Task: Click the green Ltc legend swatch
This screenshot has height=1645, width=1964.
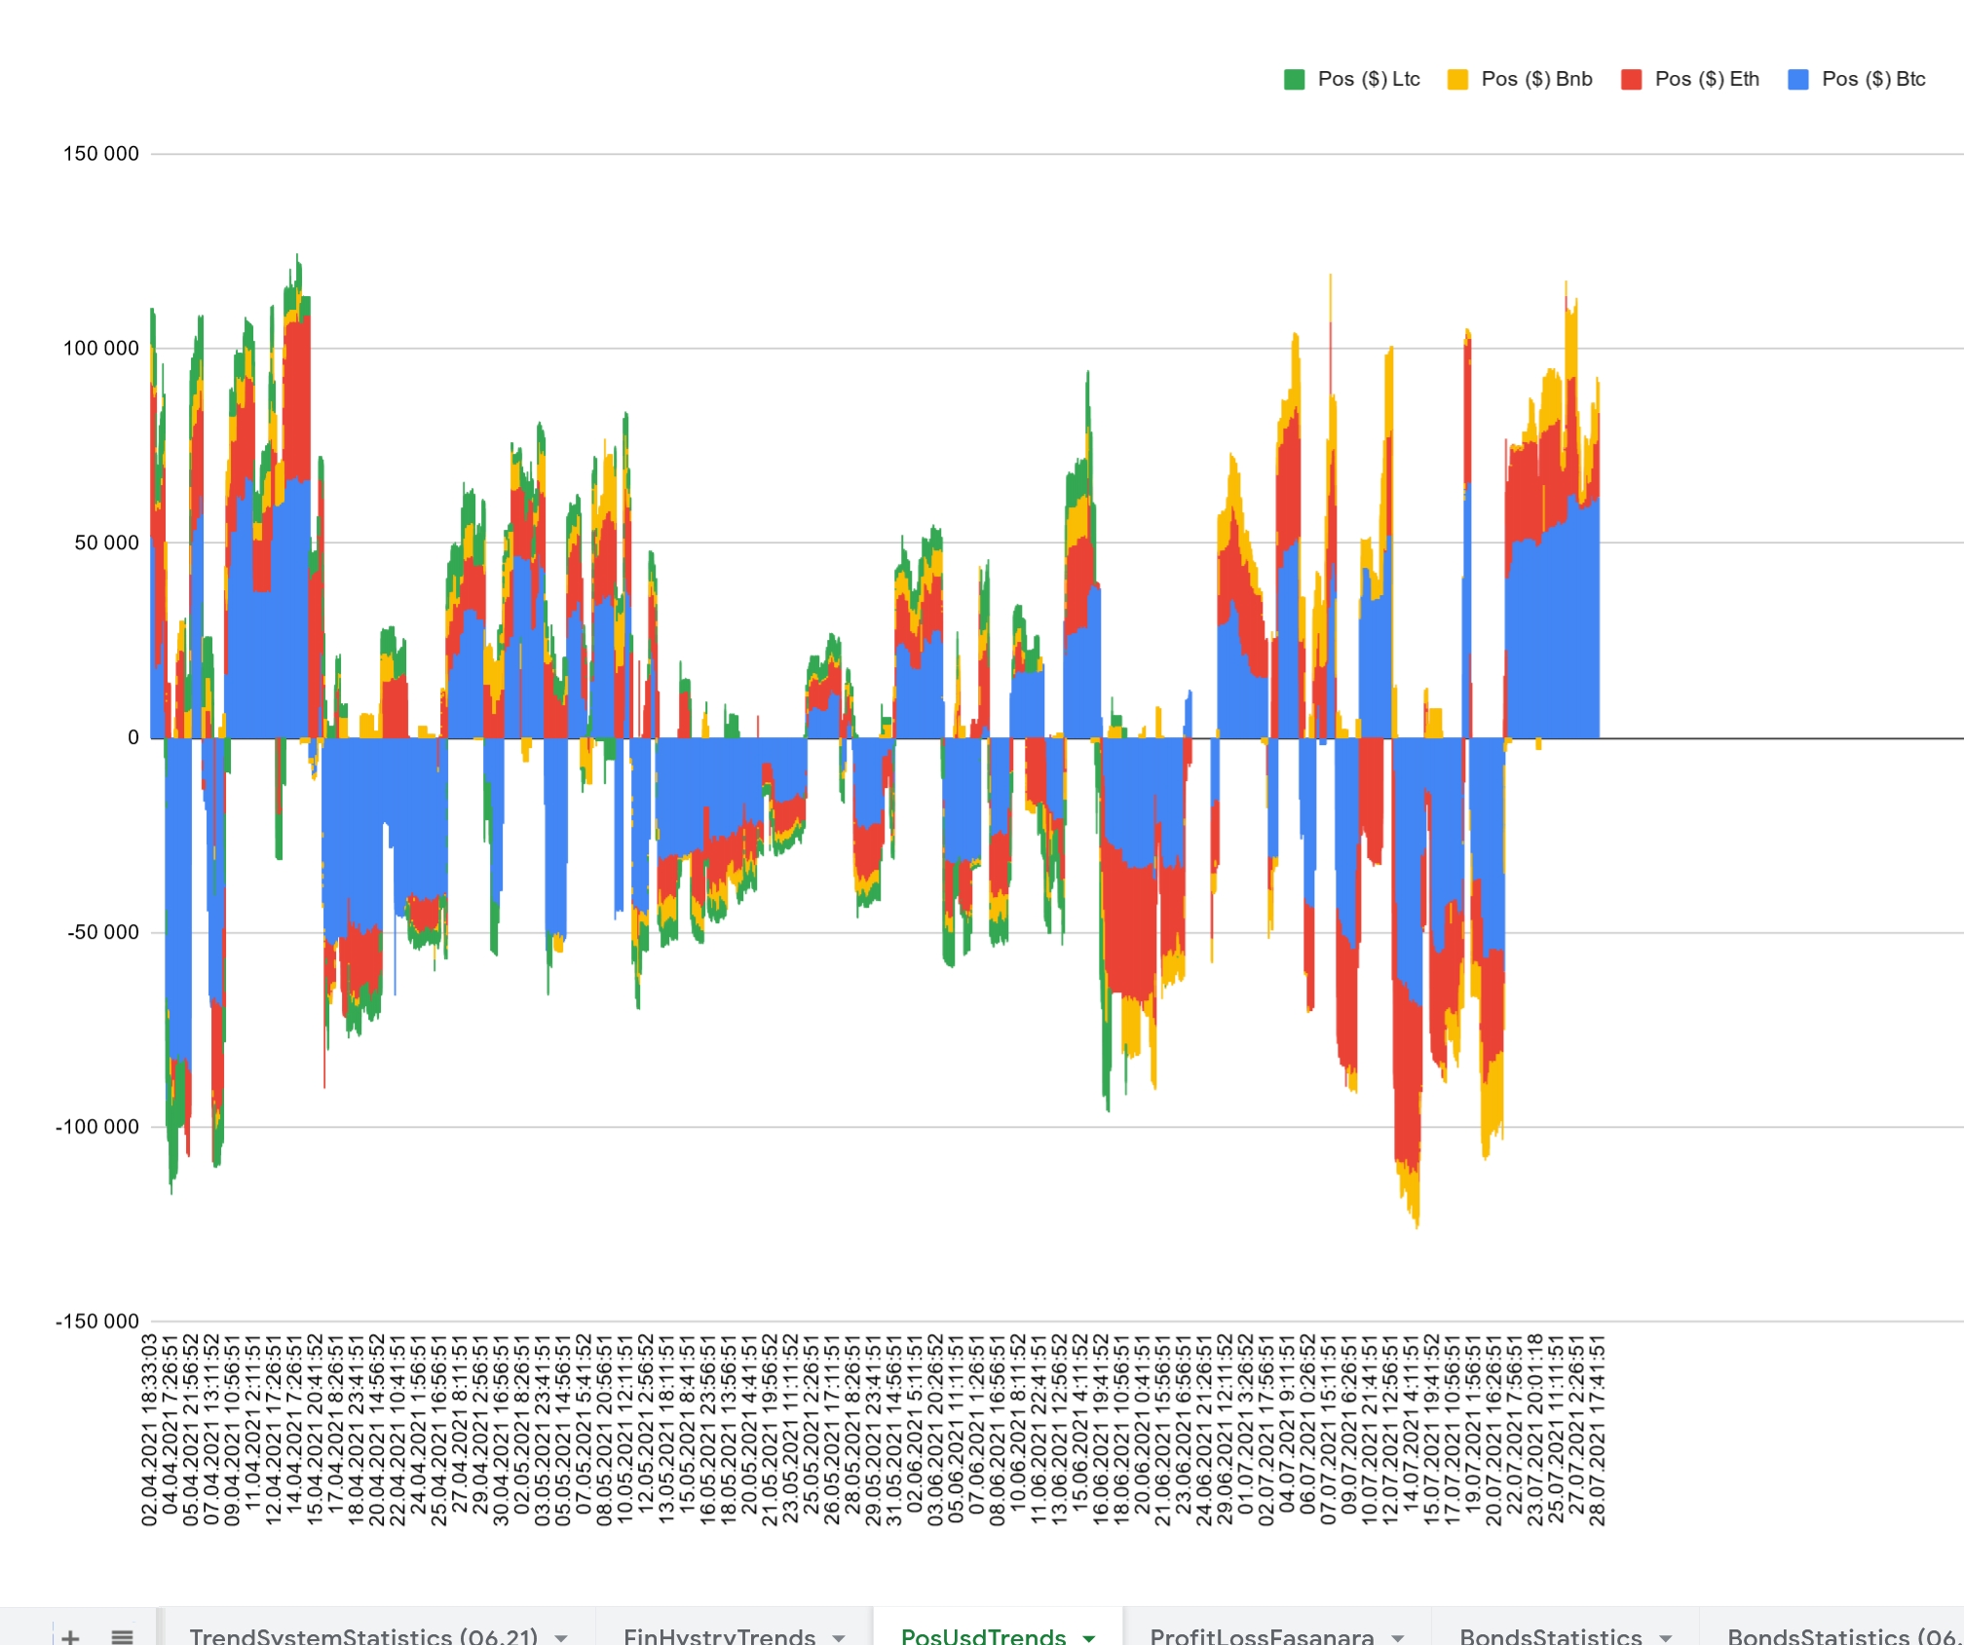Action: click(1294, 80)
